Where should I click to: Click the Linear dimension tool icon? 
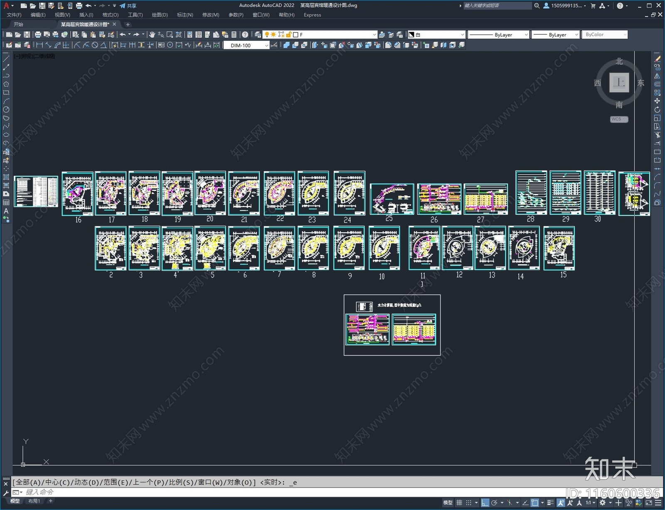coord(39,45)
